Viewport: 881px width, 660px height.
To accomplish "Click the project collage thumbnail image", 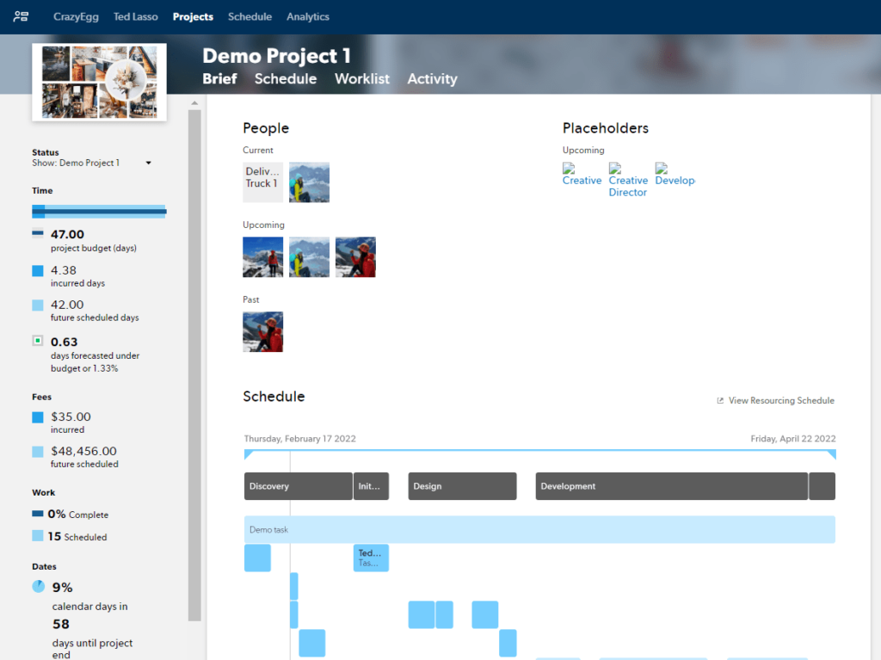I will pyautogui.click(x=99, y=82).
